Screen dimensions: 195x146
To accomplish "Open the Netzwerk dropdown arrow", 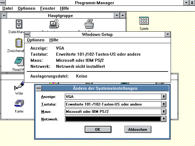I will tap(164, 119).
